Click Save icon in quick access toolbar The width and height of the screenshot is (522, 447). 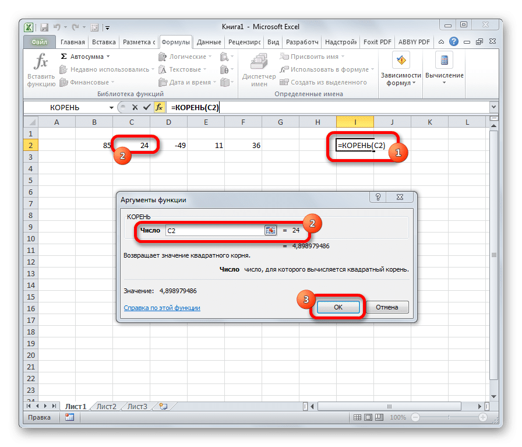[x=44, y=27]
